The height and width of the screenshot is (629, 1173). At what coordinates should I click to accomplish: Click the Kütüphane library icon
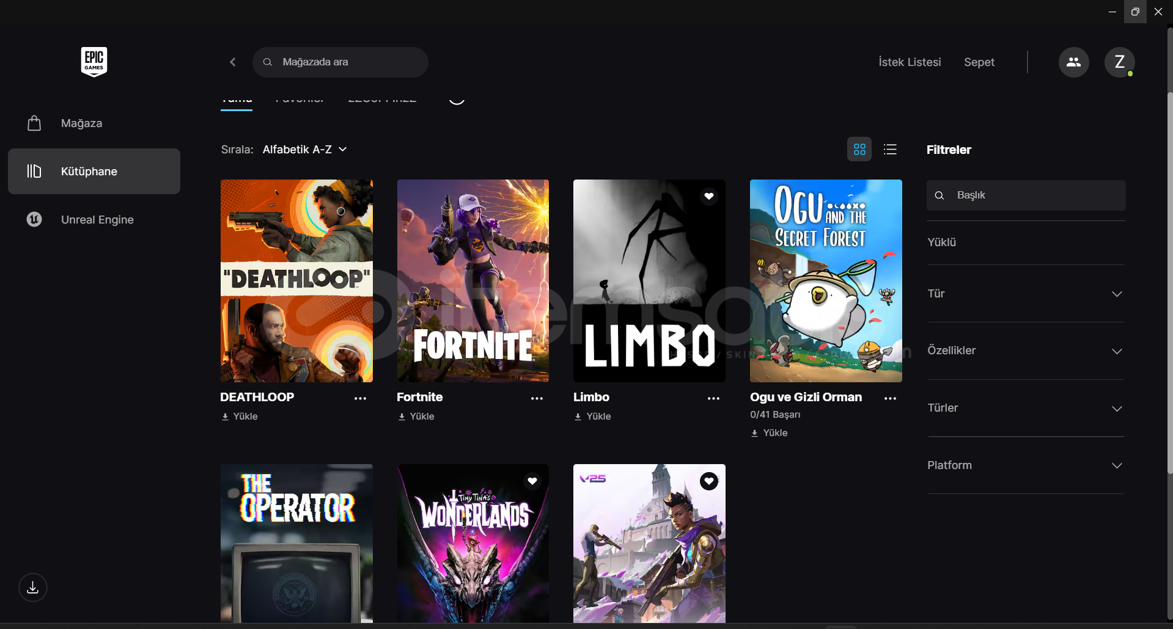click(x=34, y=171)
